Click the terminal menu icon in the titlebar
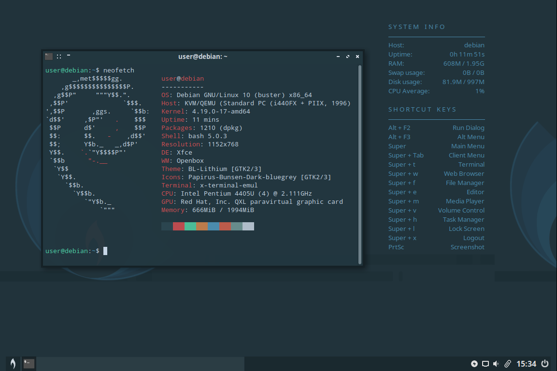557x371 pixels. pos(49,56)
